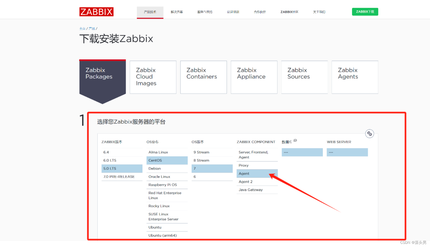Screen dimensions: 430x247
Task: Select the Agent 2 component
Action: pos(257,182)
